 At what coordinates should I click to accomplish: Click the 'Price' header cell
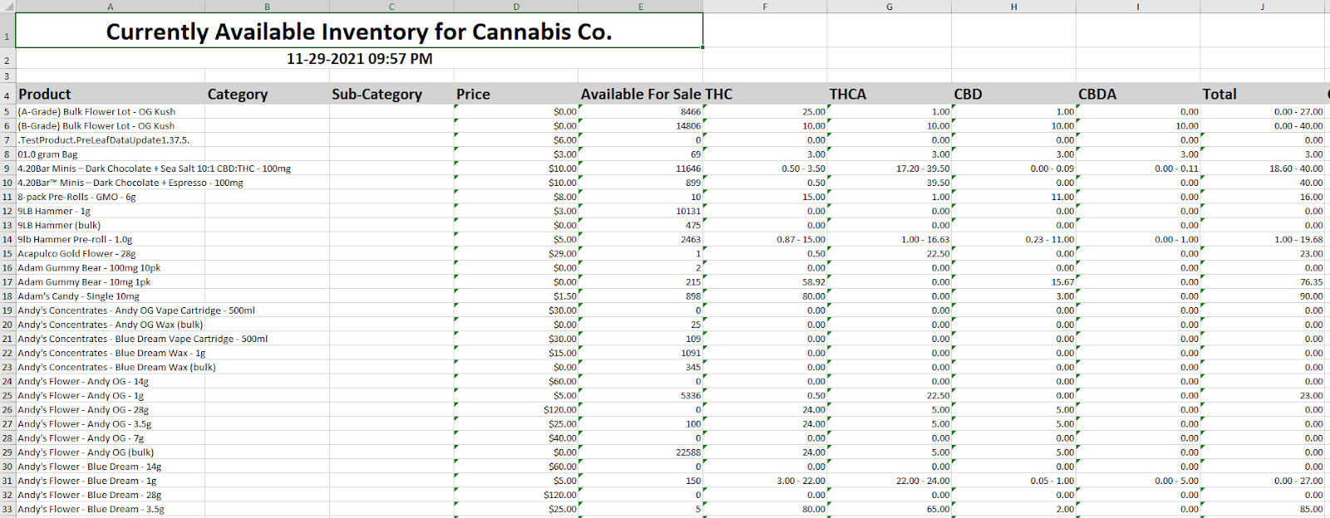(516, 94)
